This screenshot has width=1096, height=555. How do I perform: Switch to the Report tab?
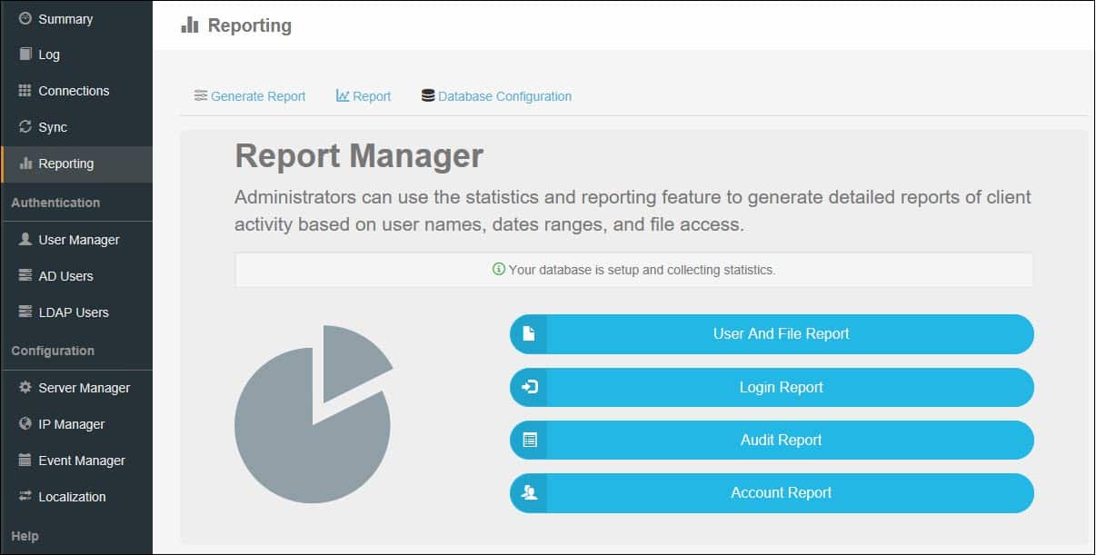[363, 95]
